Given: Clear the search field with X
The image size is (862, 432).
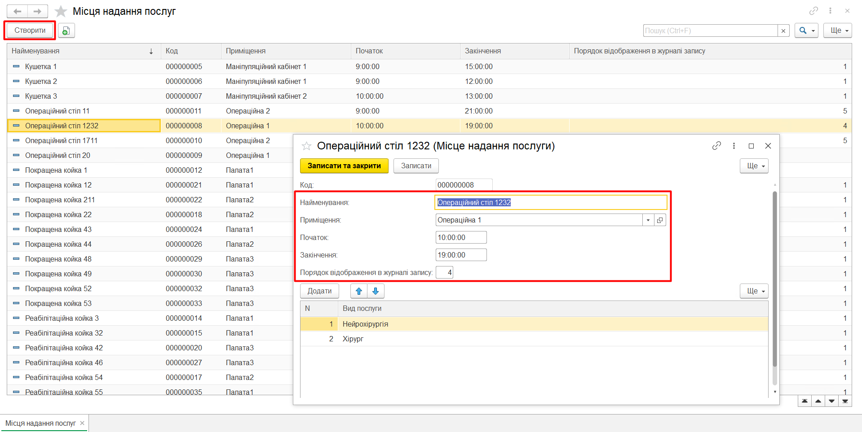Looking at the screenshot, I should pyautogui.click(x=783, y=31).
